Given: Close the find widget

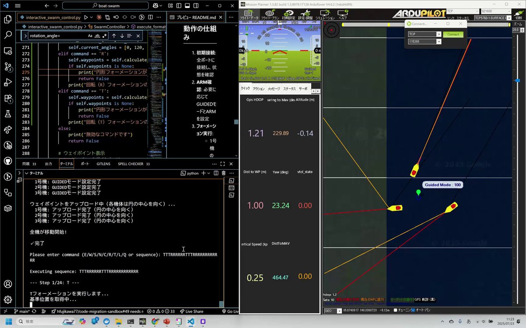Looking at the screenshot, I should coord(138,36).
